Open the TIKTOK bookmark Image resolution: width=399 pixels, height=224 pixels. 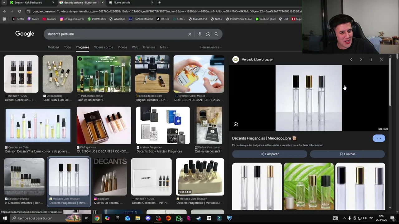pyautogui.click(x=163, y=19)
